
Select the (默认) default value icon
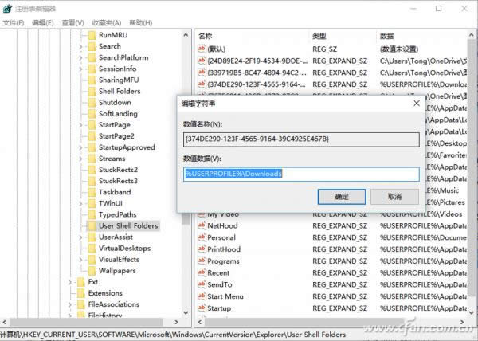(201, 49)
